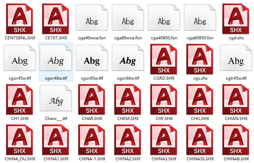Viewport: 254px width, 163px height.
Task: Select the CHEM.SHX file icon
Action: click(x=128, y=99)
